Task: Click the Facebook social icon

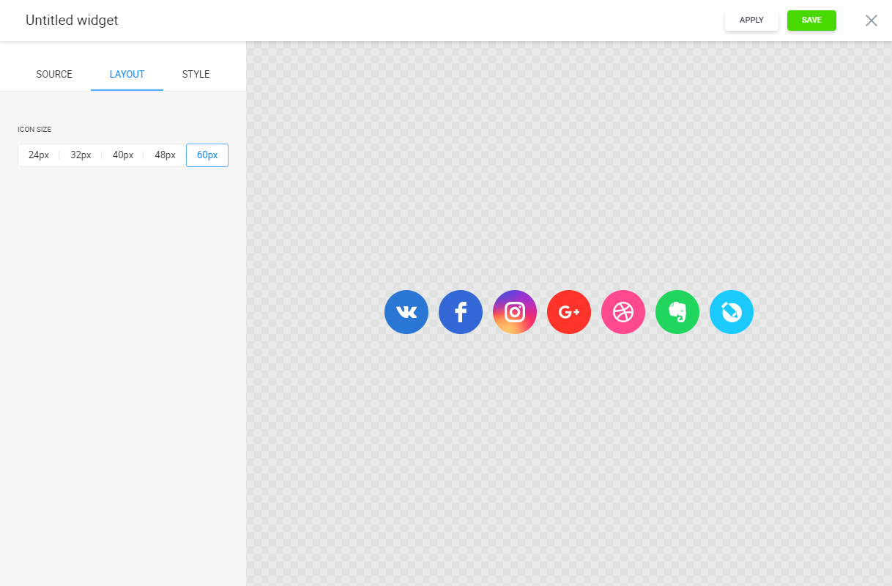Action: [x=461, y=312]
